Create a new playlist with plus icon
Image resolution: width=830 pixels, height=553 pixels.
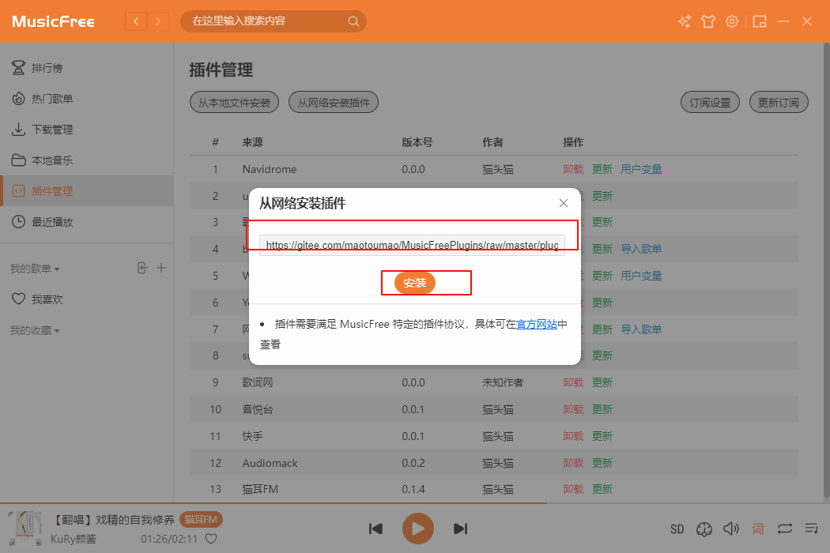[x=161, y=268]
